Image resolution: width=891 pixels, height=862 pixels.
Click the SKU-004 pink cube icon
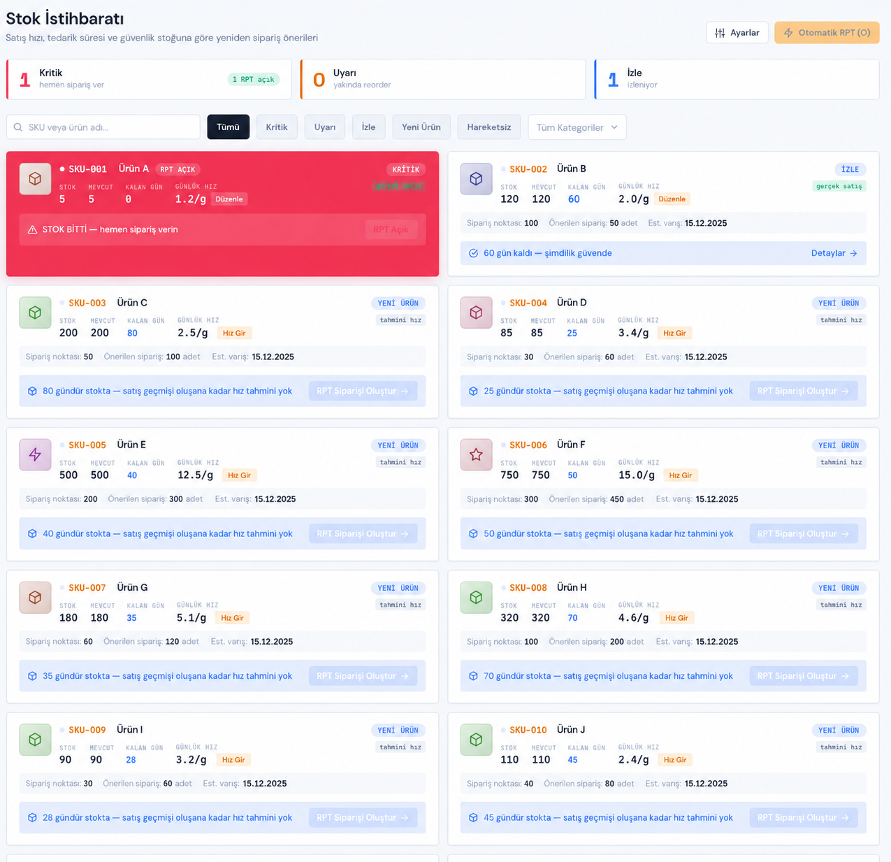476,313
